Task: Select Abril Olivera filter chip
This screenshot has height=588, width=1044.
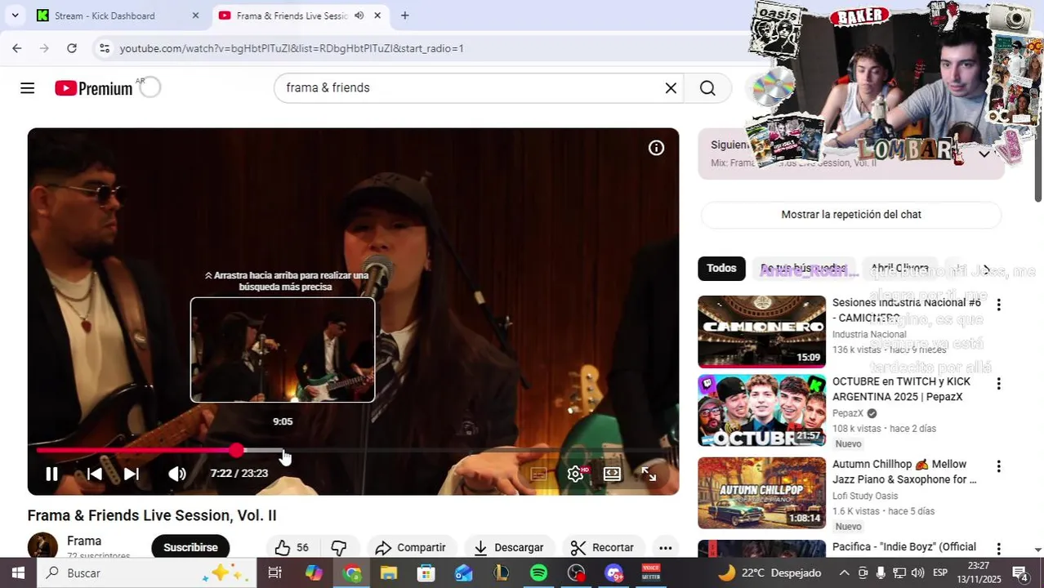Action: click(x=899, y=268)
